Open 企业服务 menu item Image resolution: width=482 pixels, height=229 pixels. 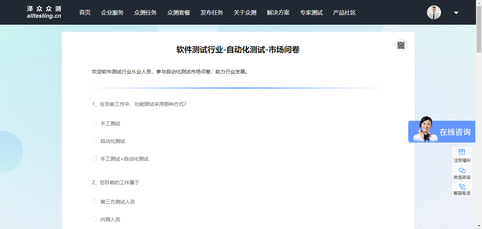point(112,13)
